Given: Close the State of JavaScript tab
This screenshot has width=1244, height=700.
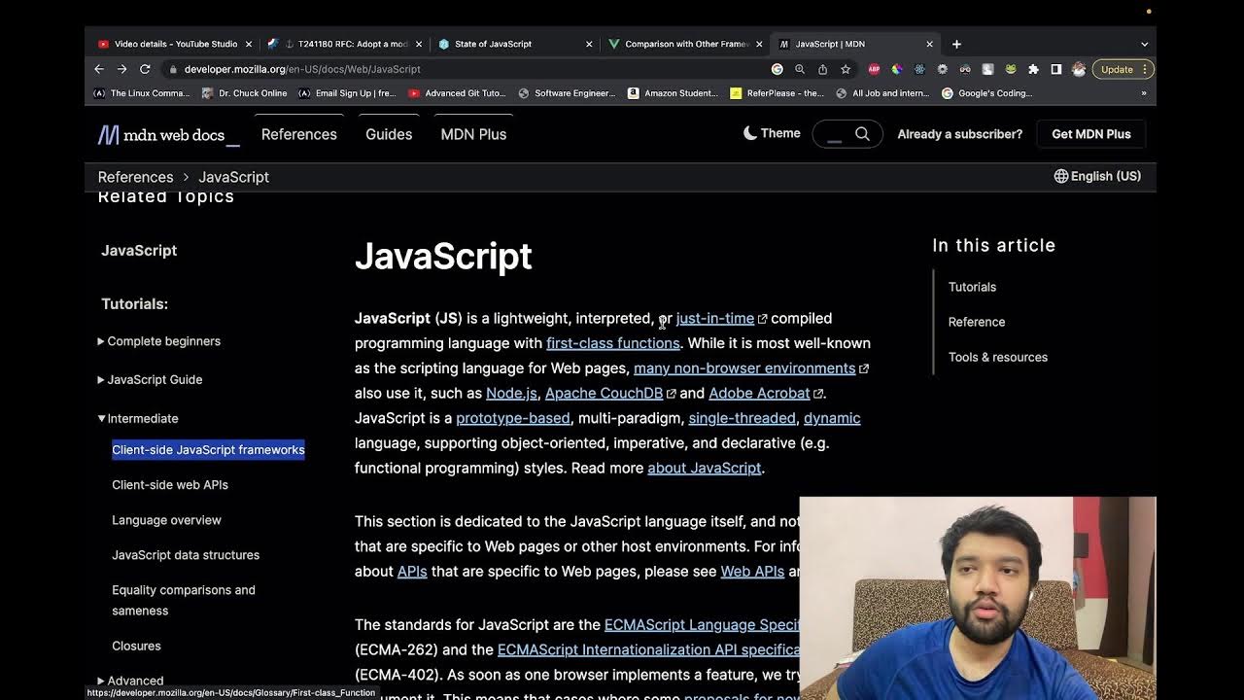Looking at the screenshot, I should point(589,44).
